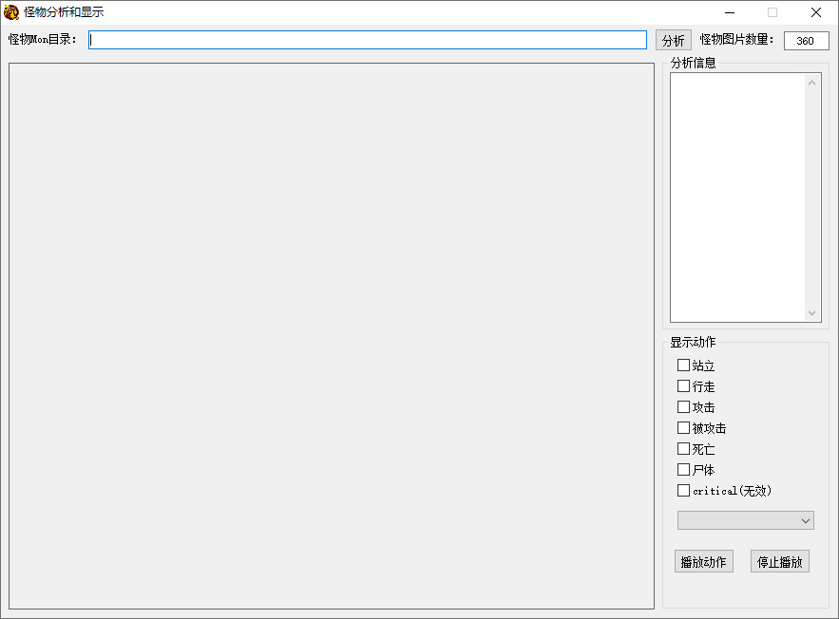Check the 攻击 checkbox
Screen dimensions: 839x619
click(x=683, y=407)
